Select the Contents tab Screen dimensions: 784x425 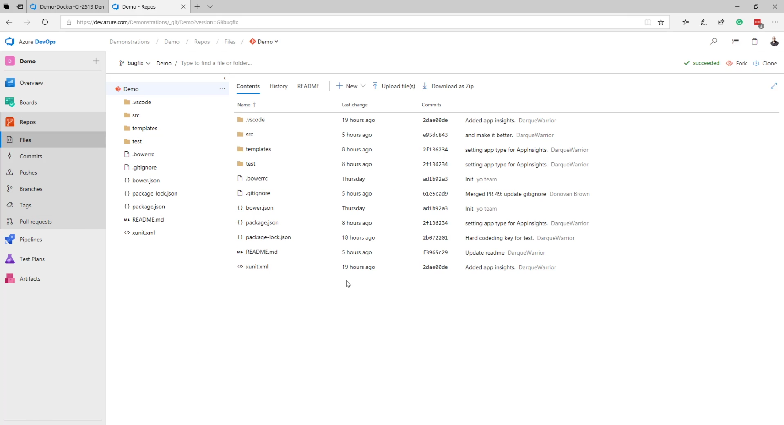pyautogui.click(x=248, y=86)
